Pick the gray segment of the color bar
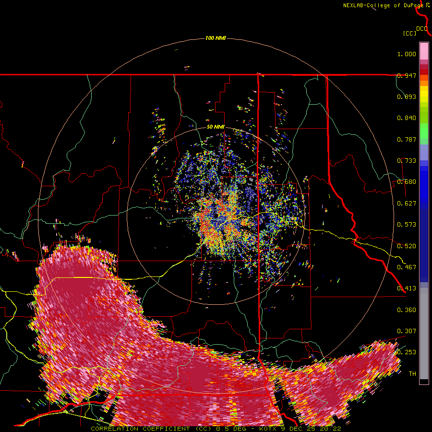 (424, 334)
